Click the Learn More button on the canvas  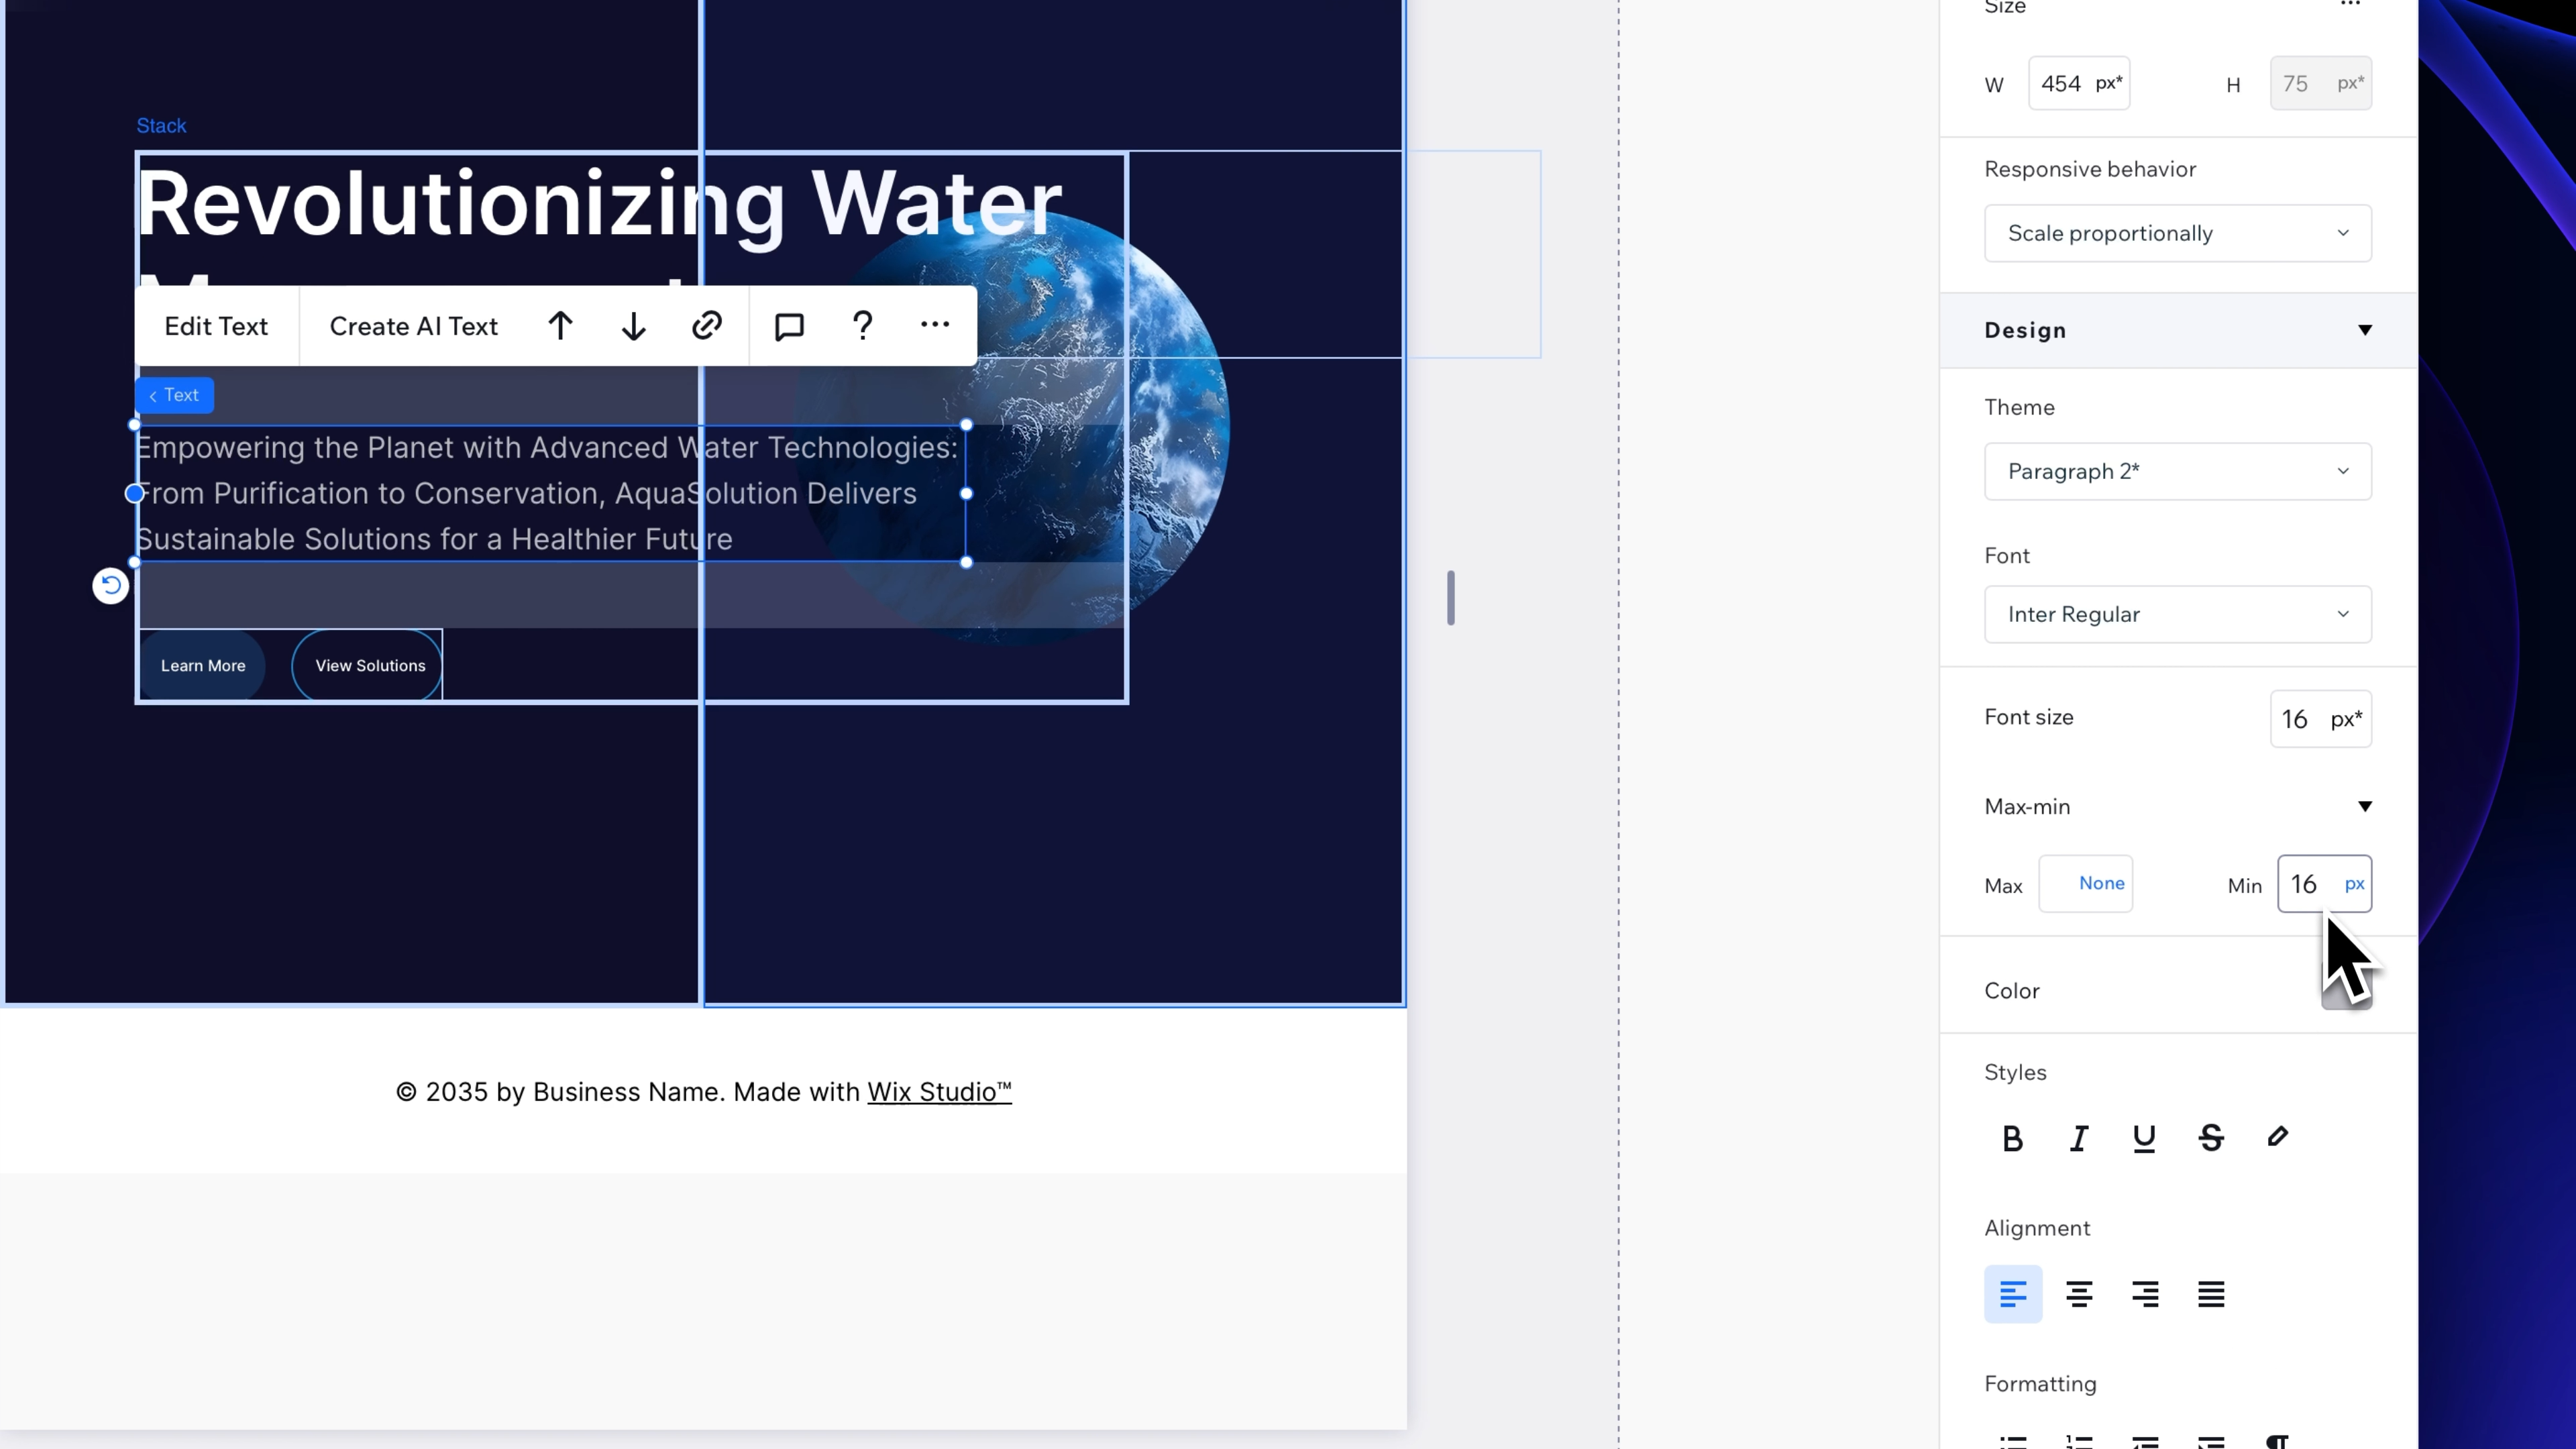(202, 665)
